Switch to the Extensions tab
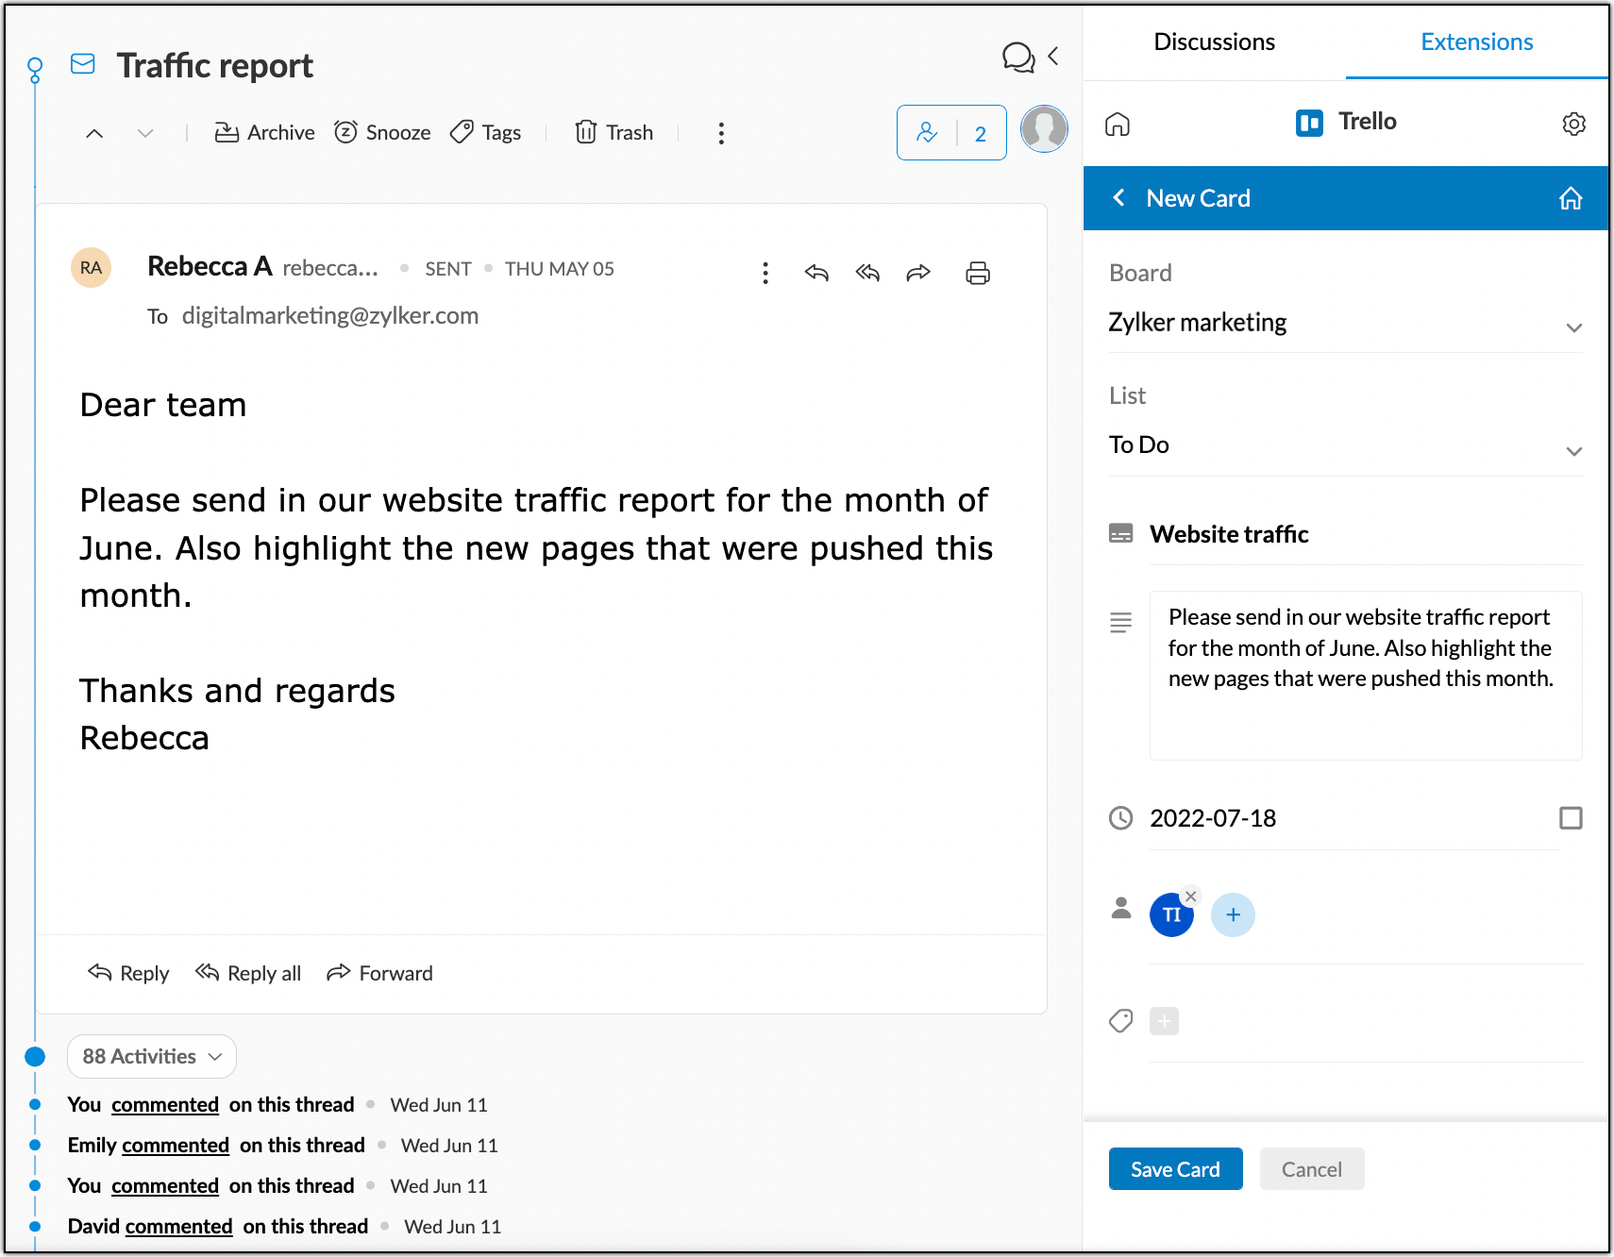This screenshot has height=1257, width=1614. tap(1476, 42)
